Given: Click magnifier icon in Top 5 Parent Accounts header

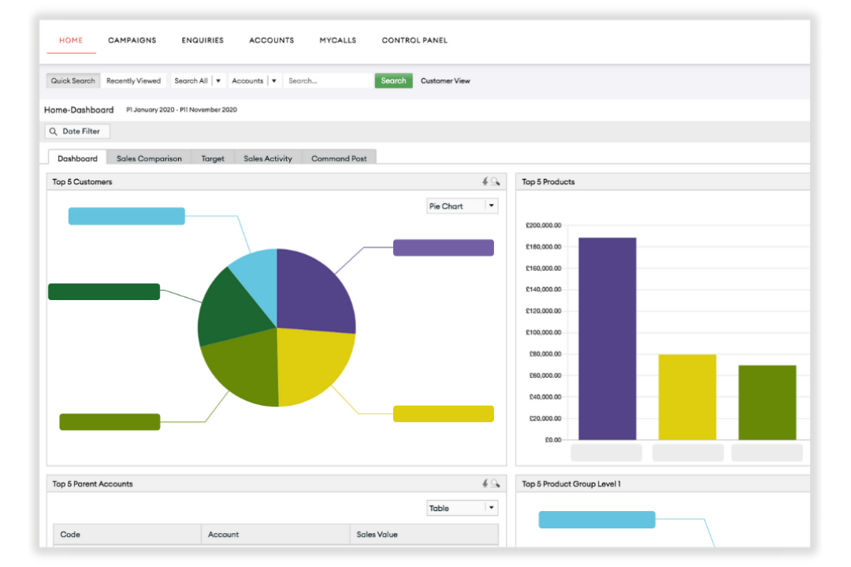Looking at the screenshot, I should pos(495,484).
